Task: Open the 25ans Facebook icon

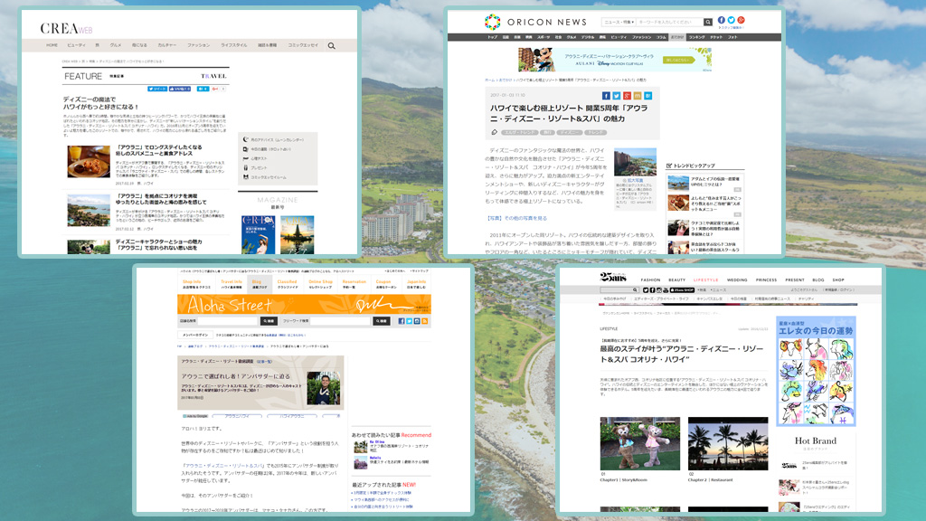Action: 653,290
